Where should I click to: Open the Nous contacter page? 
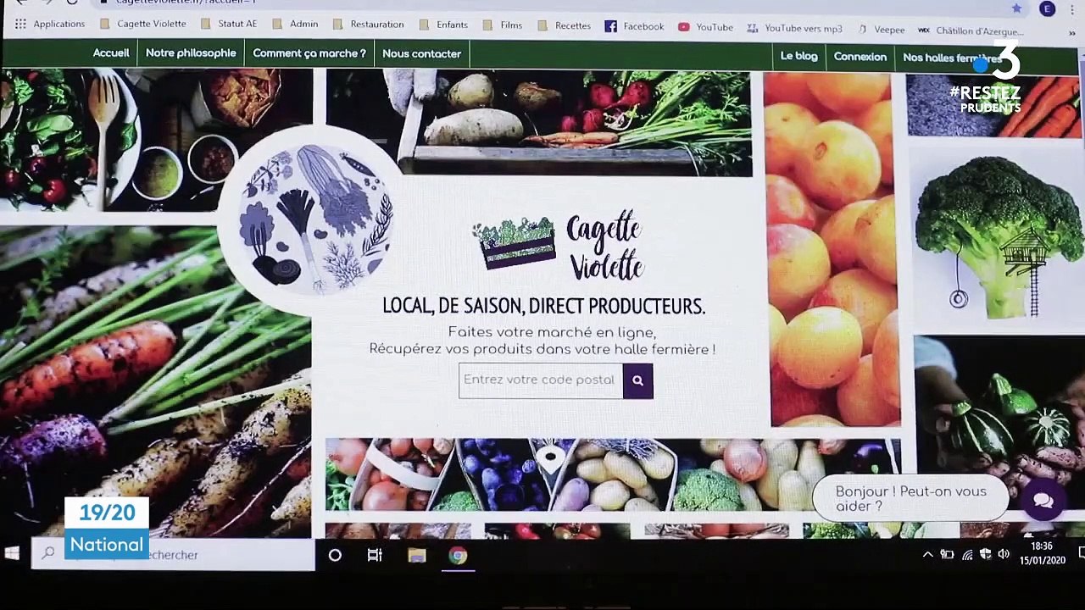(421, 53)
